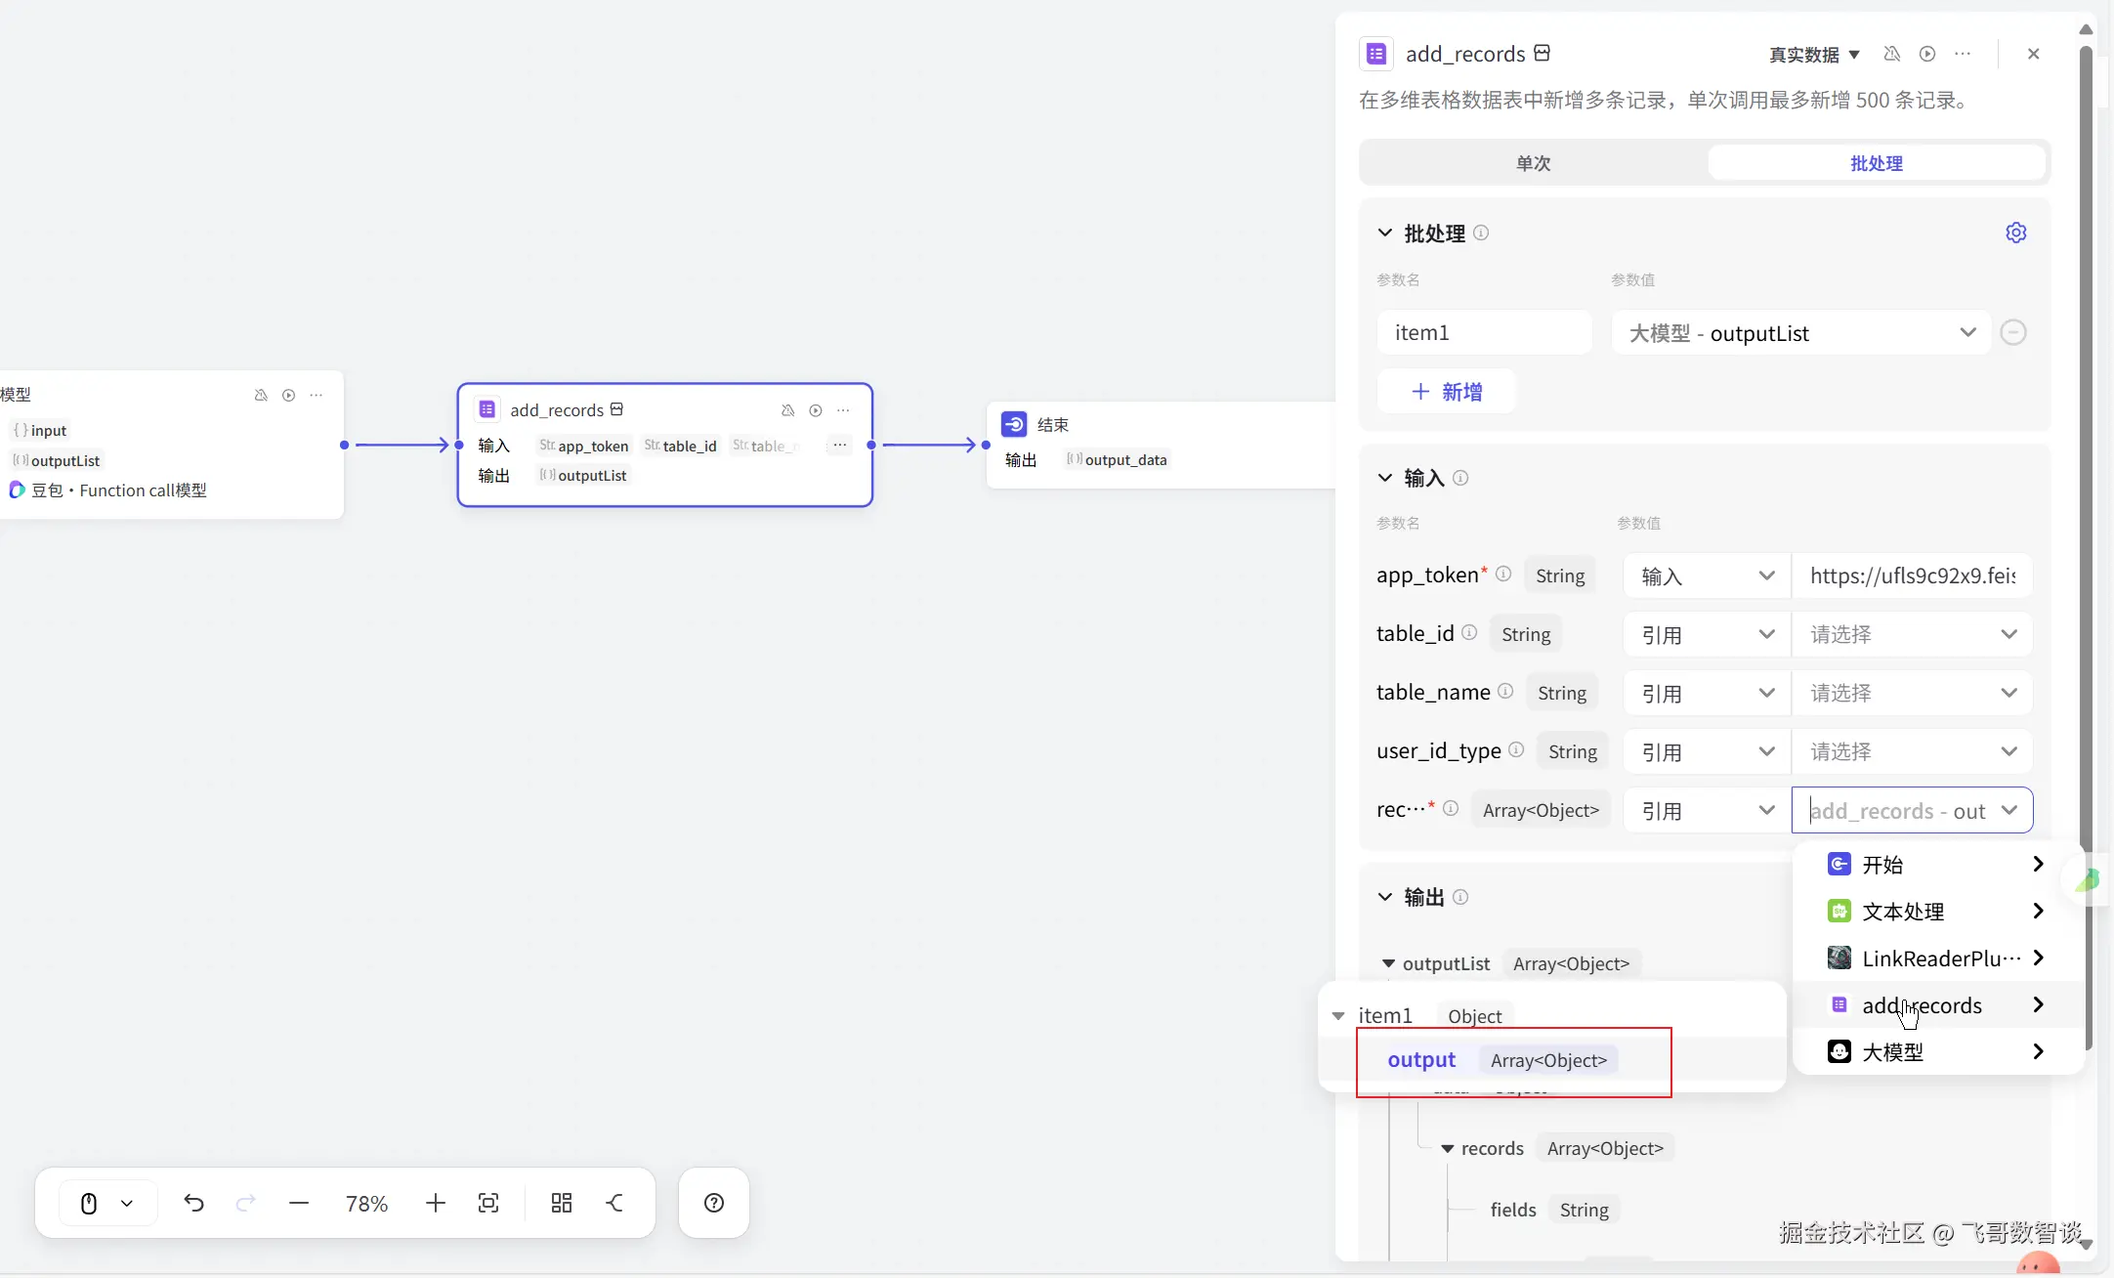
Task: Click the zoom out minus icon
Action: pos(299,1203)
